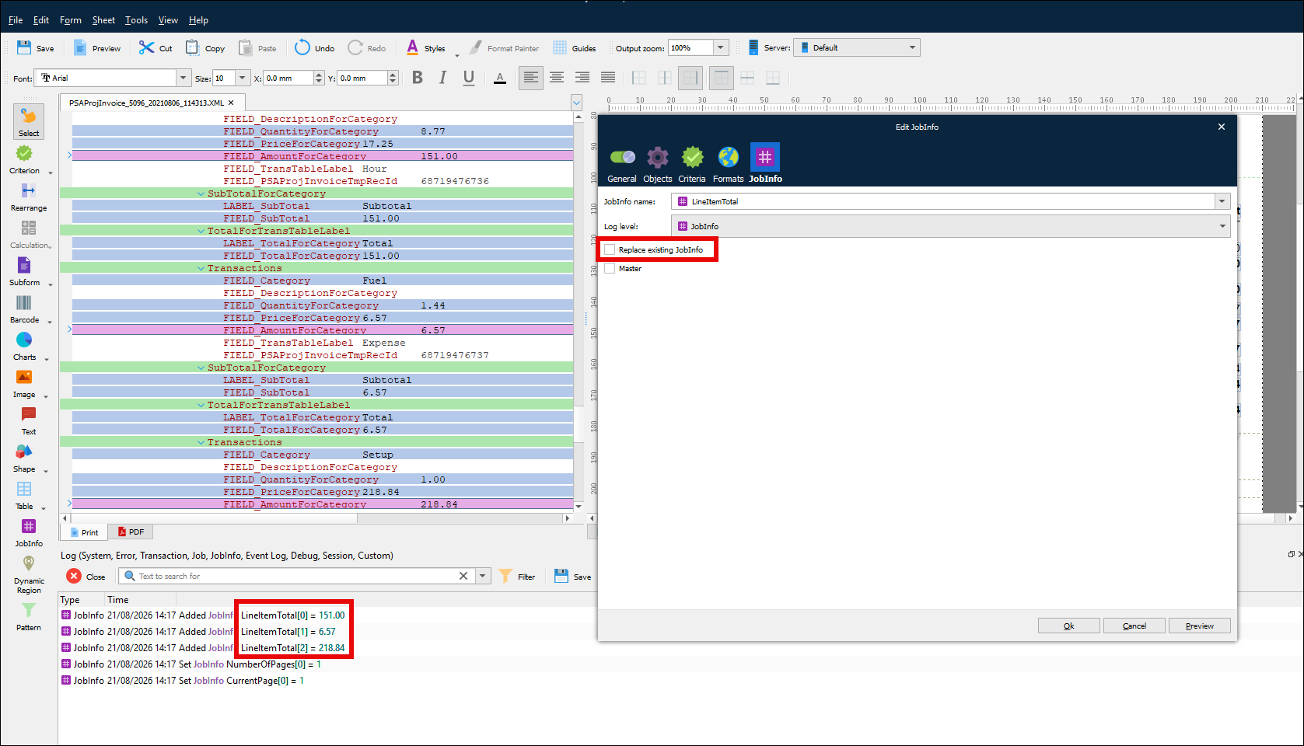Open the Font dropdown showing Arial
Viewport: 1304px width, 746px height.
[x=184, y=78]
